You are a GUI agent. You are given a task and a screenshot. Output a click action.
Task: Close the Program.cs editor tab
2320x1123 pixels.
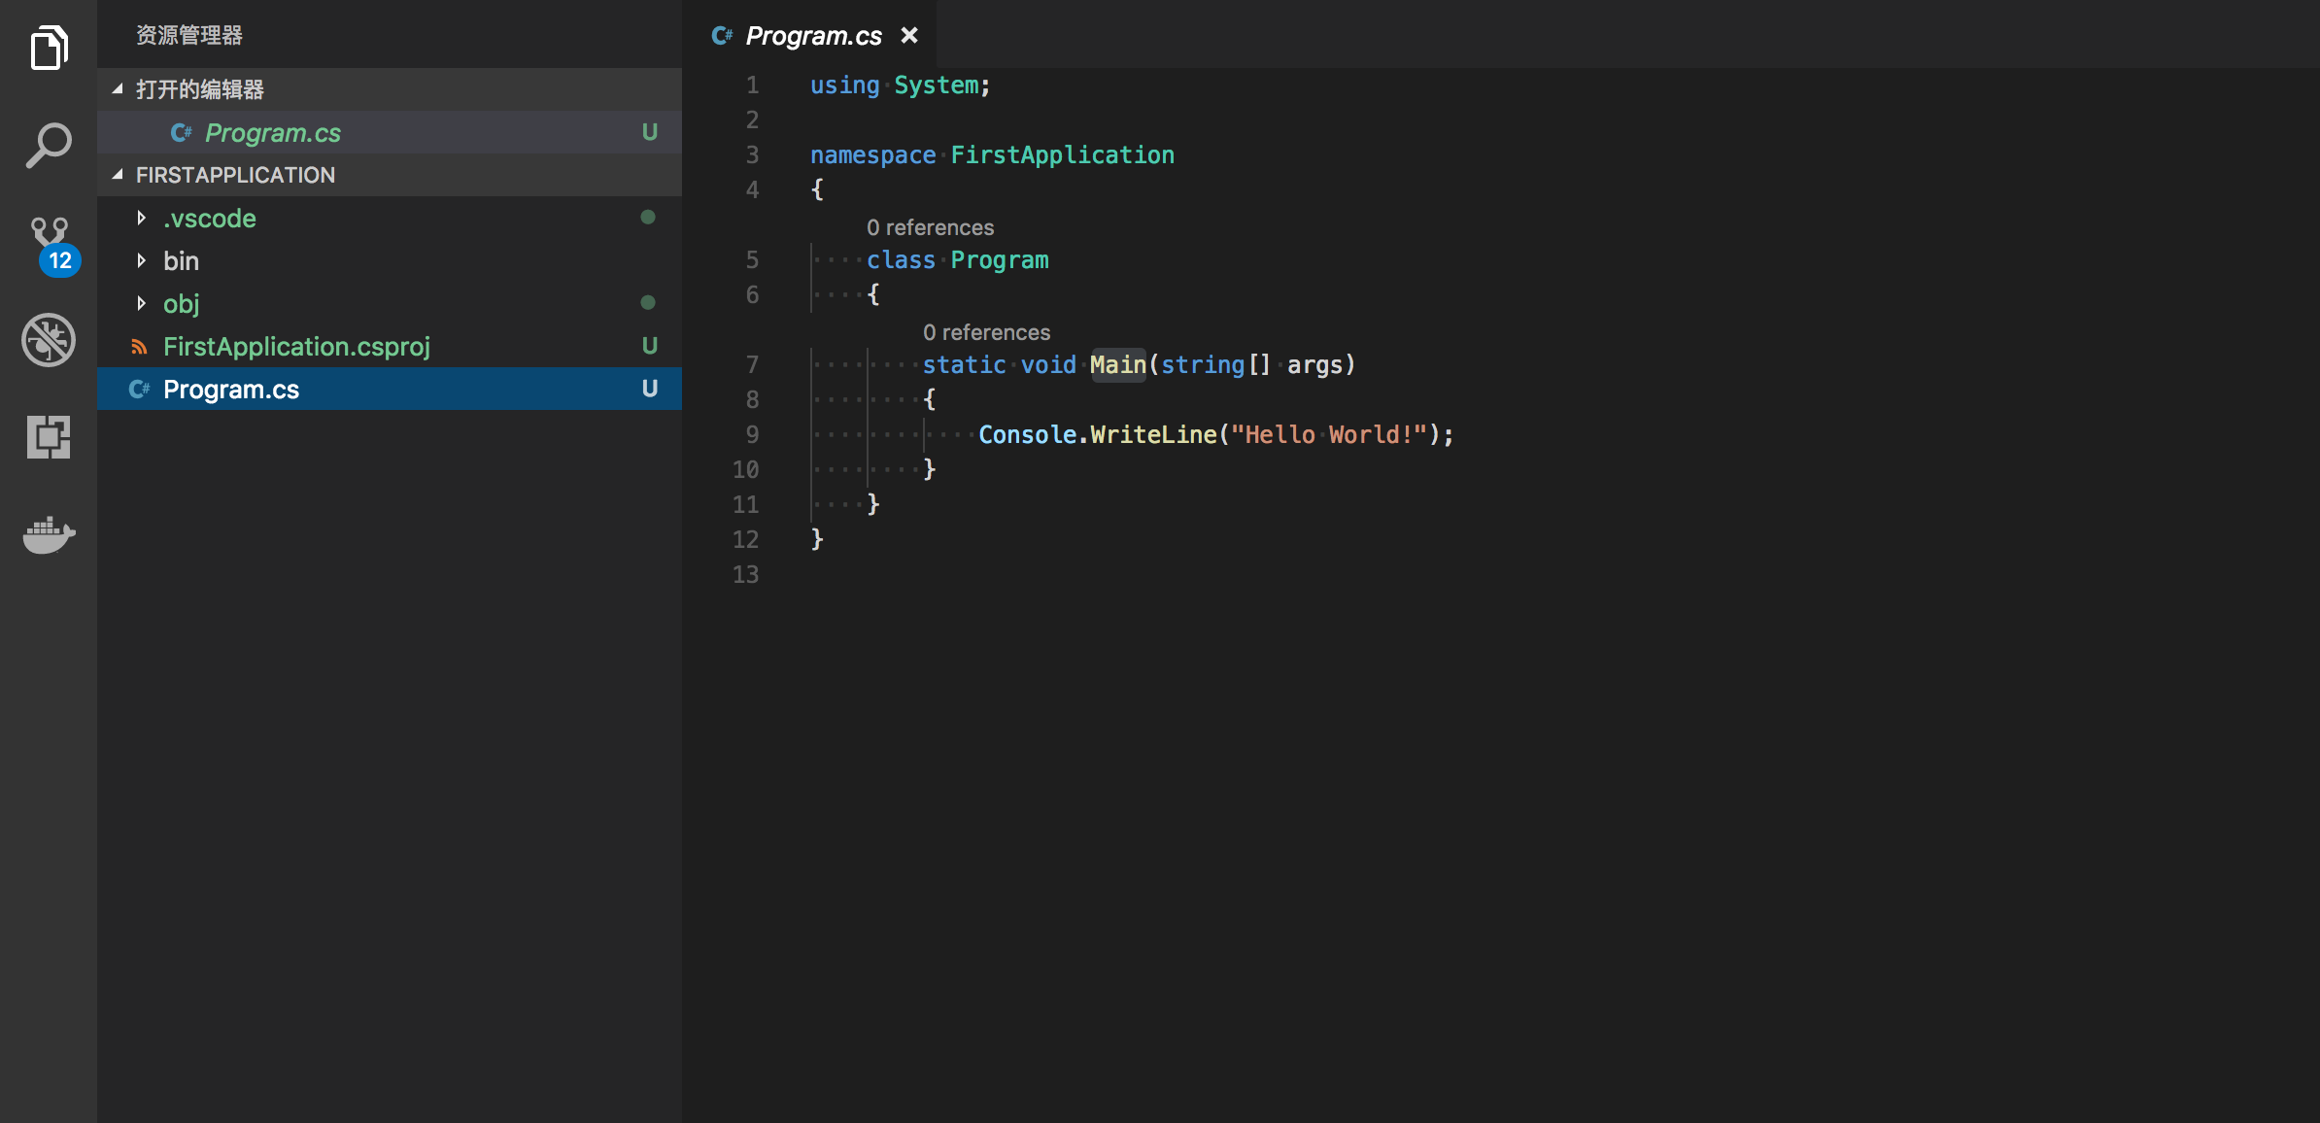point(909,36)
